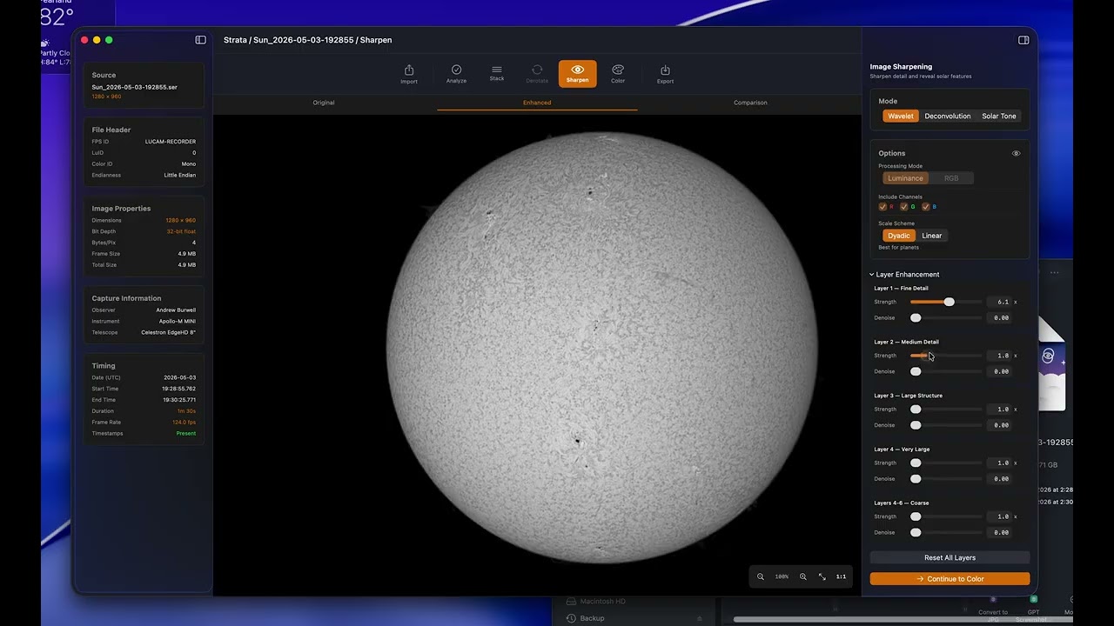Click Layer 3 Large Structure Denoise slider
This screenshot has height=626, width=1114.
946,425
